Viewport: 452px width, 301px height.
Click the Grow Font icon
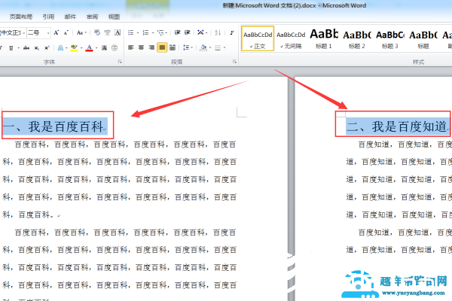[56, 32]
